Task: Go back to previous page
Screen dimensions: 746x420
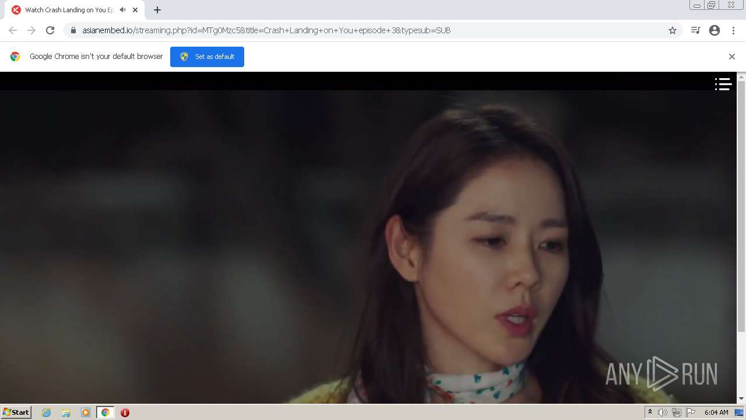Action: (x=13, y=30)
